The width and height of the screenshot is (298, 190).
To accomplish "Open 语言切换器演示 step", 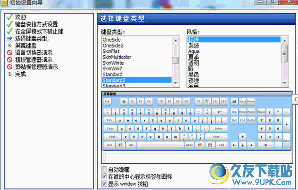I will 33,52.
